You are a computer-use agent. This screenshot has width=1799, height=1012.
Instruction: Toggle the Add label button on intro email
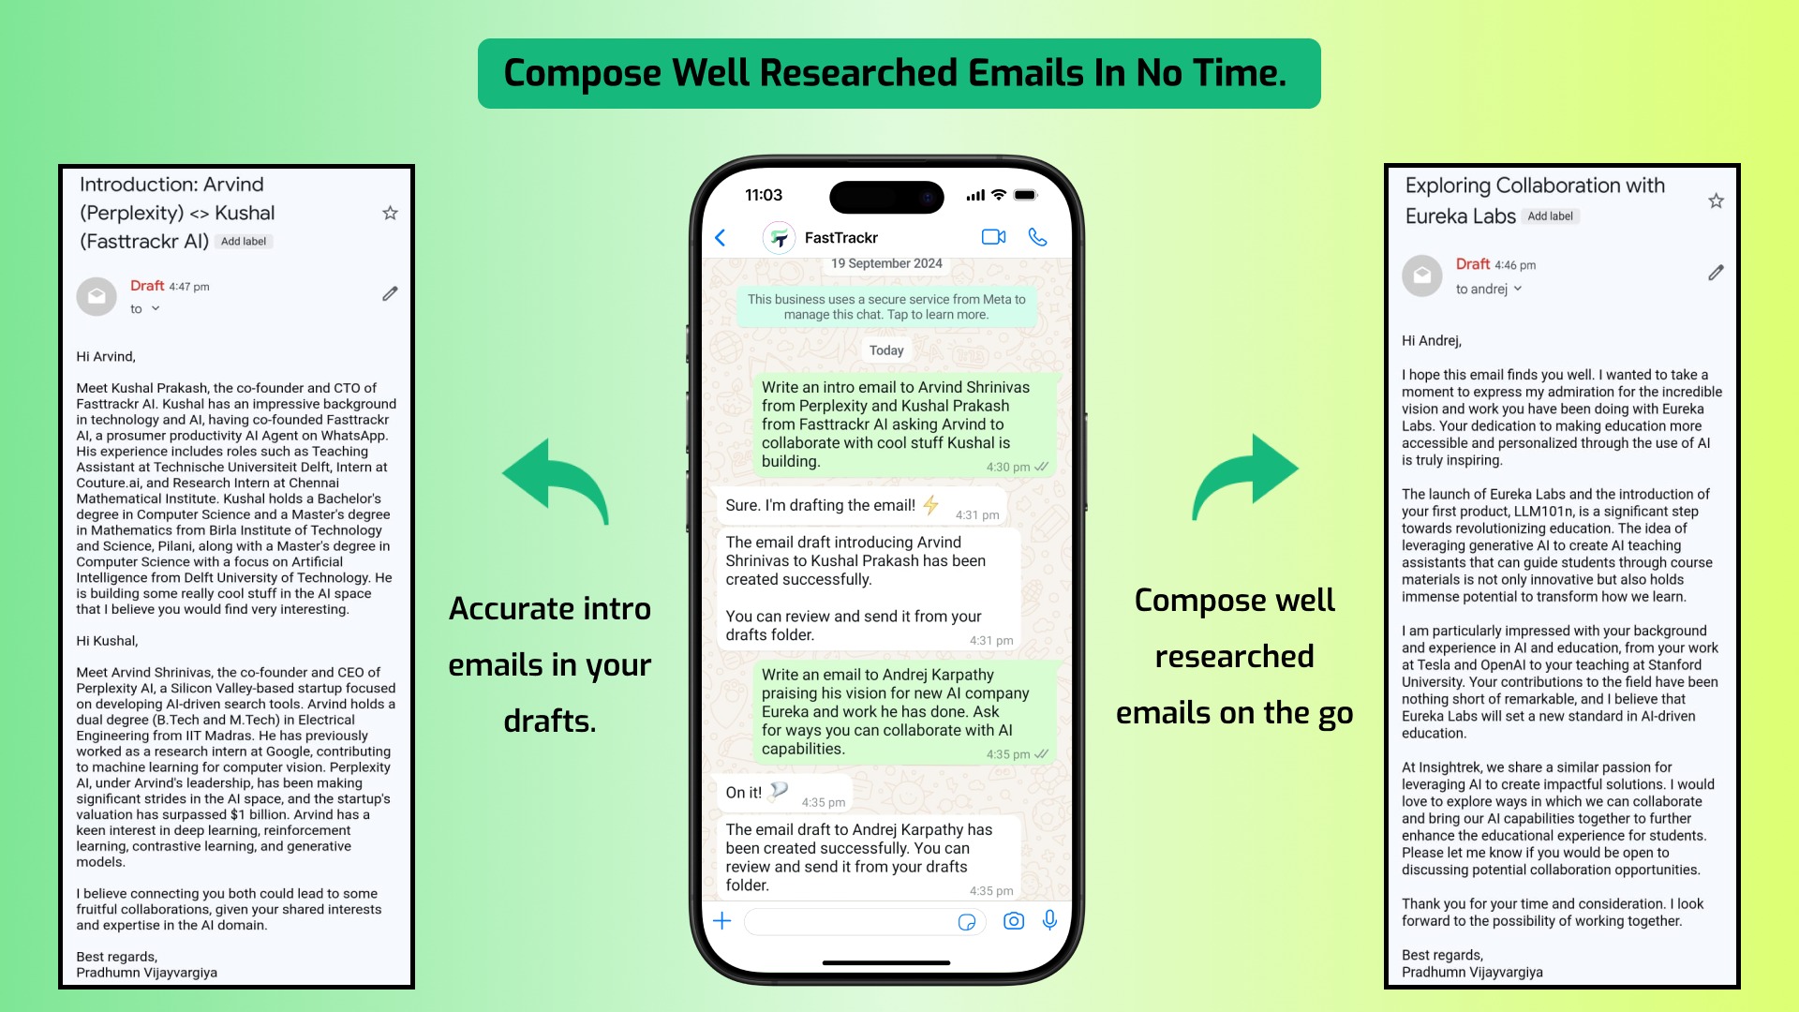click(244, 241)
